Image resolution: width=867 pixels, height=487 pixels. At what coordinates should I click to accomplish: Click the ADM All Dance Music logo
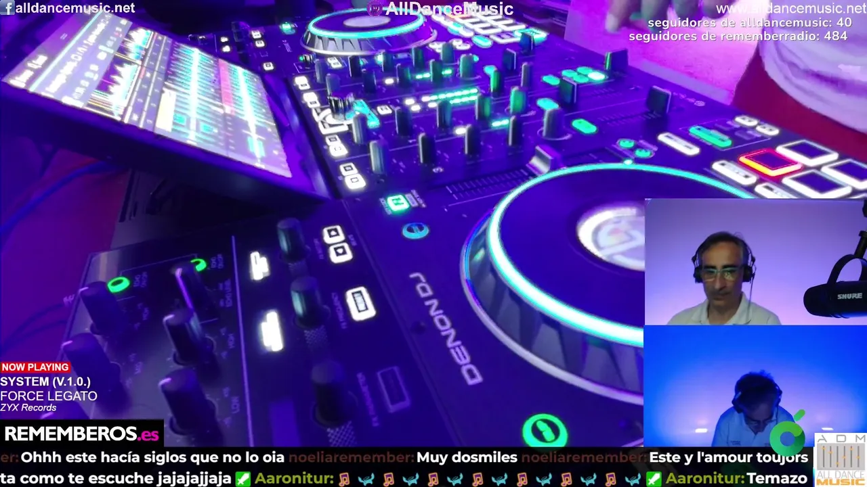point(841,459)
